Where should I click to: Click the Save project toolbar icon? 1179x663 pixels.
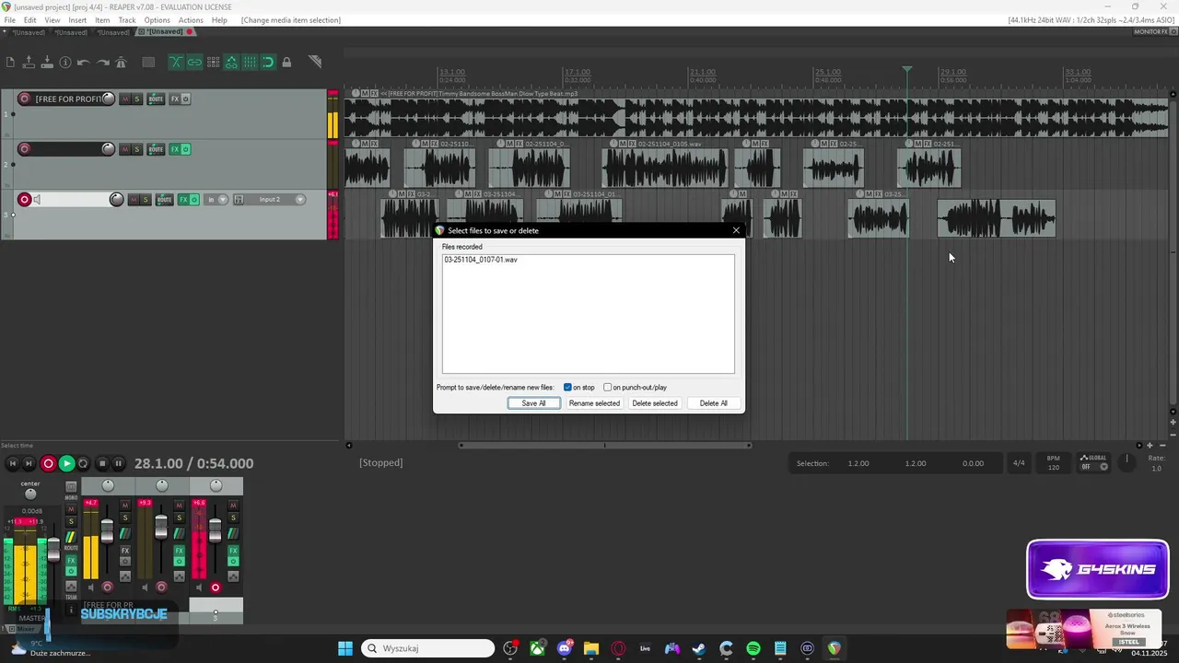(47, 63)
